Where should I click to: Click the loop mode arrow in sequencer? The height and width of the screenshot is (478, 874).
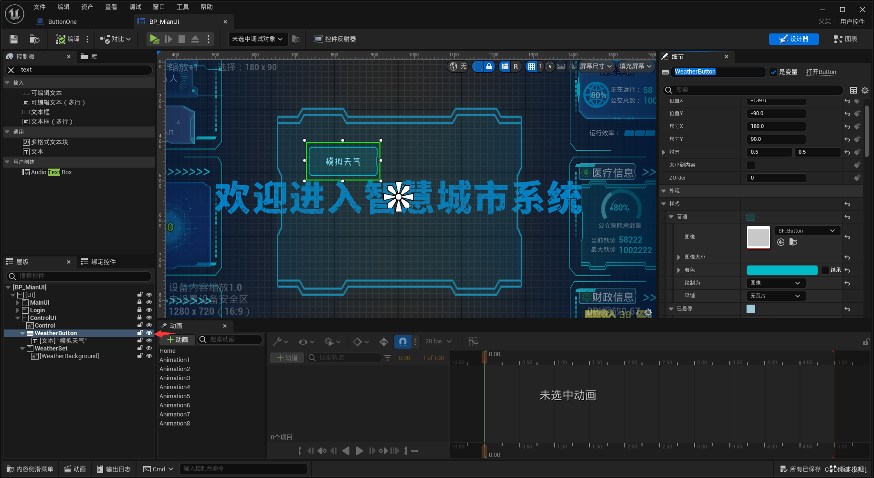(415, 451)
